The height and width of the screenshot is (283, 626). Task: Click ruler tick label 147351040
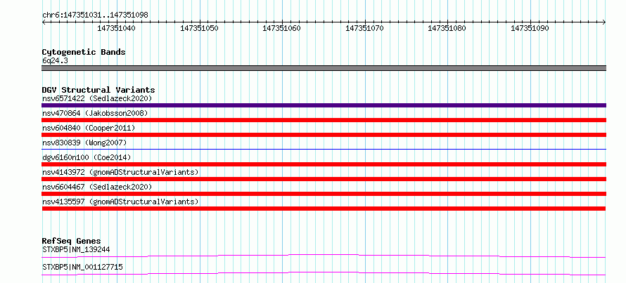pos(116,28)
